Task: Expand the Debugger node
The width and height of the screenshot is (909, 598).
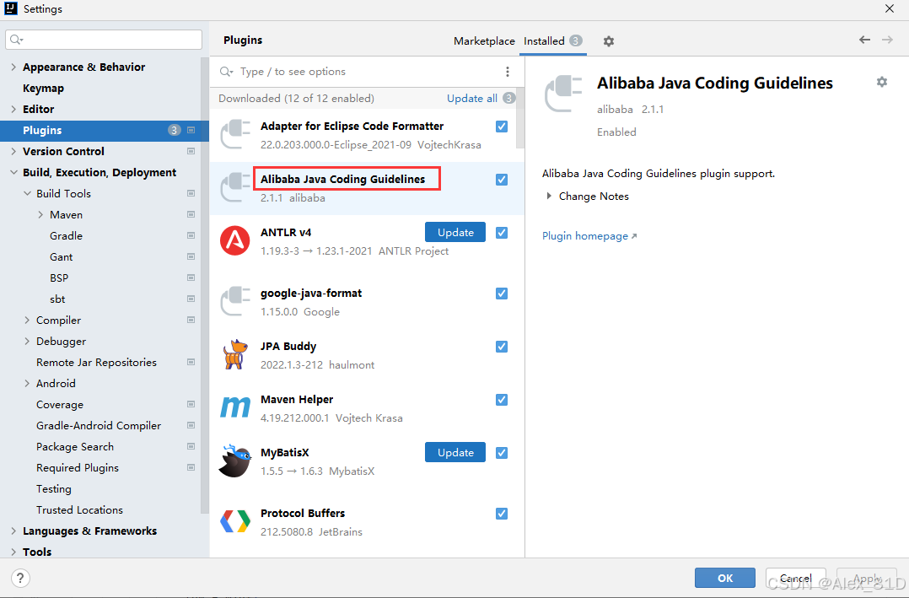Action: [x=27, y=341]
